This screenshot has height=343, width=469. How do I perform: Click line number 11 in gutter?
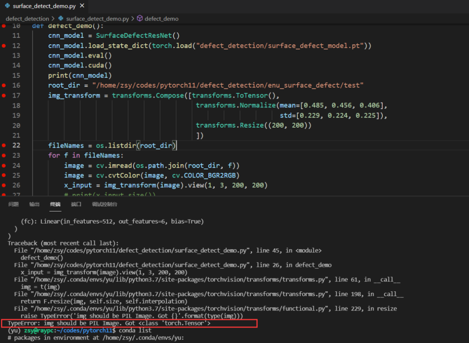pyautogui.click(x=17, y=36)
